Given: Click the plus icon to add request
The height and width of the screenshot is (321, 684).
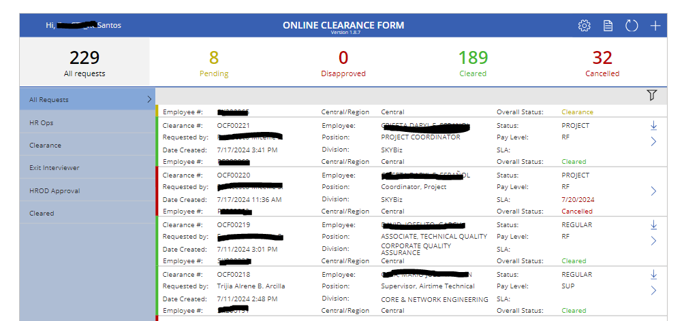Looking at the screenshot, I should click(x=655, y=26).
